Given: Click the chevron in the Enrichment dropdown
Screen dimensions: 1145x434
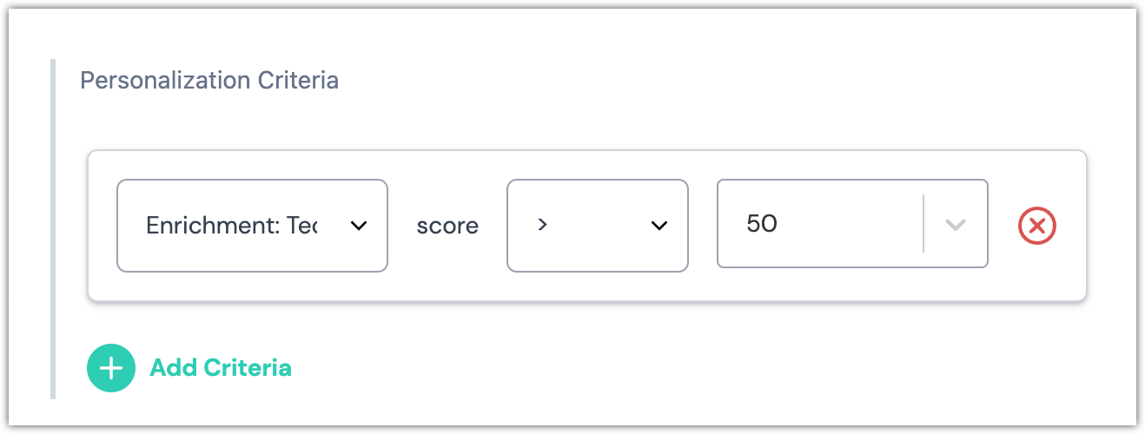Looking at the screenshot, I should 358,226.
